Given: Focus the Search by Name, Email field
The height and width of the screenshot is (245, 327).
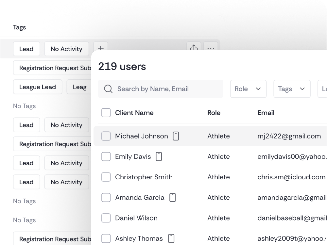Looking at the screenshot, I should 167,89.
